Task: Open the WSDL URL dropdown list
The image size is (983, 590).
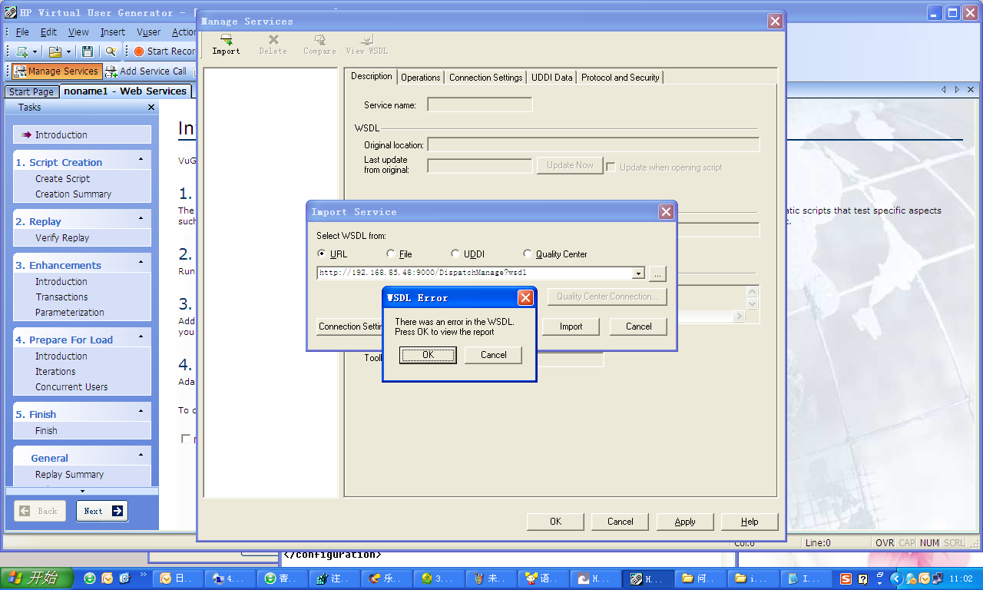Action: pos(638,273)
